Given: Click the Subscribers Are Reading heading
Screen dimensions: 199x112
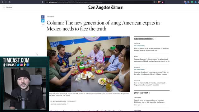Looking at the screenshot, I should pyautogui.click(x=144, y=39).
